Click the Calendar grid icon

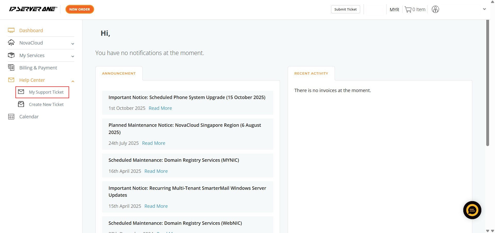point(11,116)
